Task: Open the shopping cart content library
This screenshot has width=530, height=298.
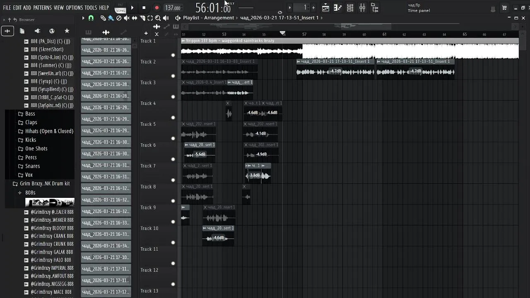Action: click(504, 8)
